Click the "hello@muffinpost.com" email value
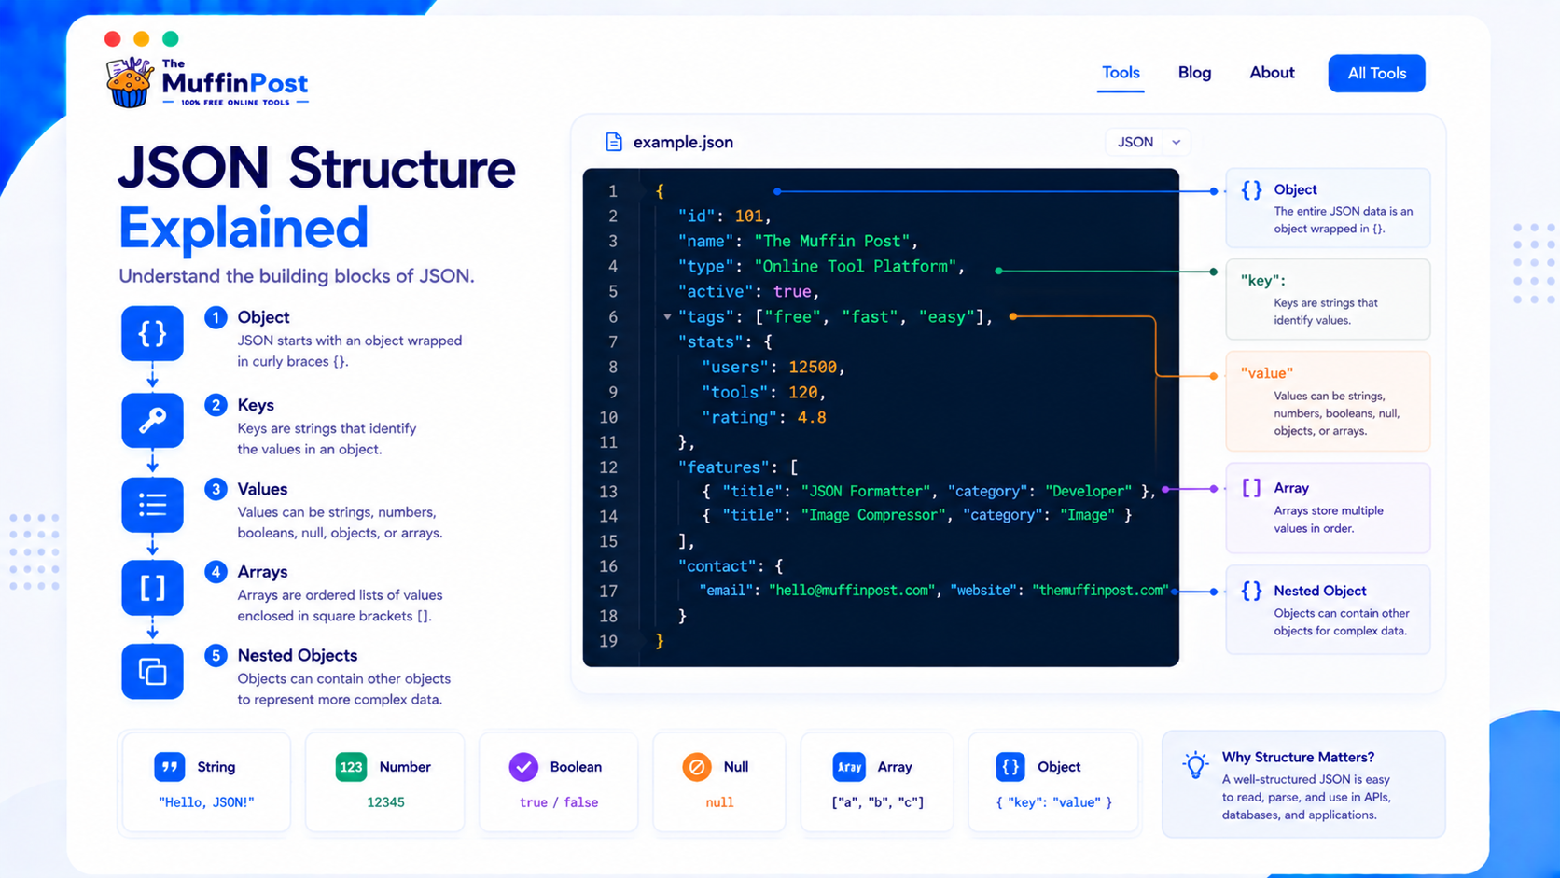Viewport: 1560px width, 878px height. 850,591
